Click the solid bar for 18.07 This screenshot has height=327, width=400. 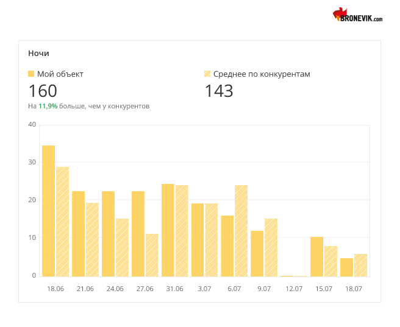click(x=347, y=267)
